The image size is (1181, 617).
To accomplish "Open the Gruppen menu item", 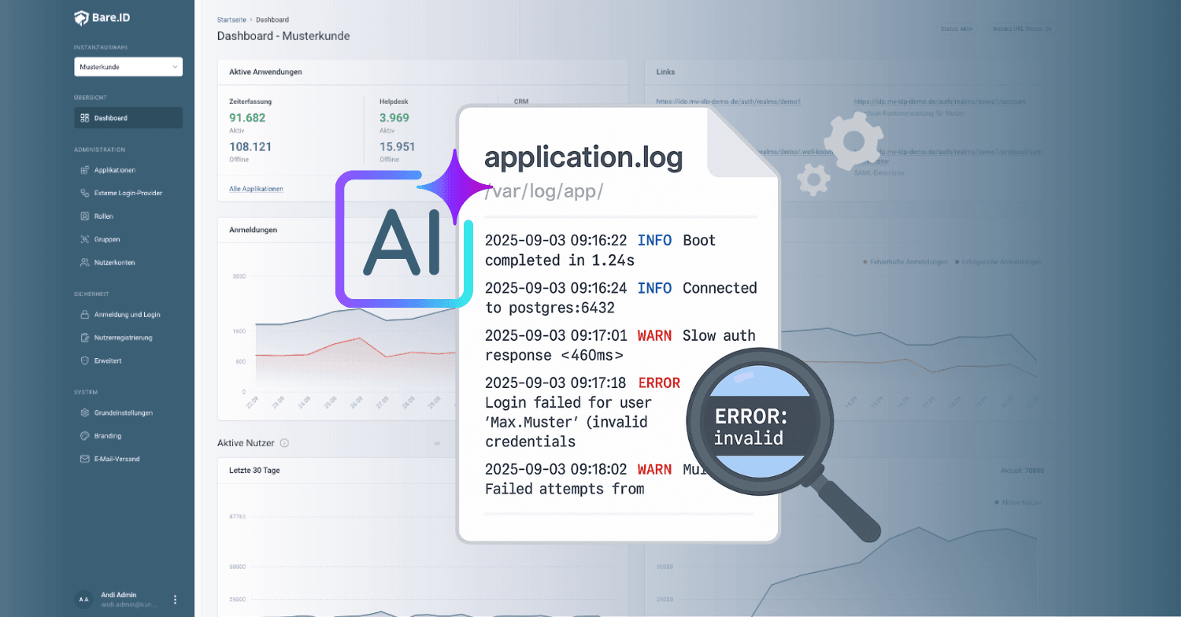I will 107,239.
